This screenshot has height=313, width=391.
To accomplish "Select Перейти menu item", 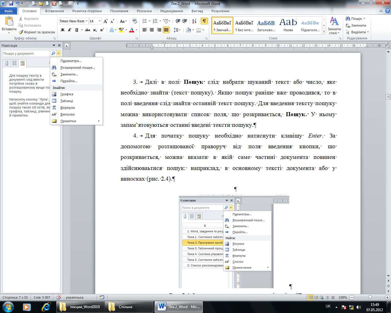I will pos(76,81).
